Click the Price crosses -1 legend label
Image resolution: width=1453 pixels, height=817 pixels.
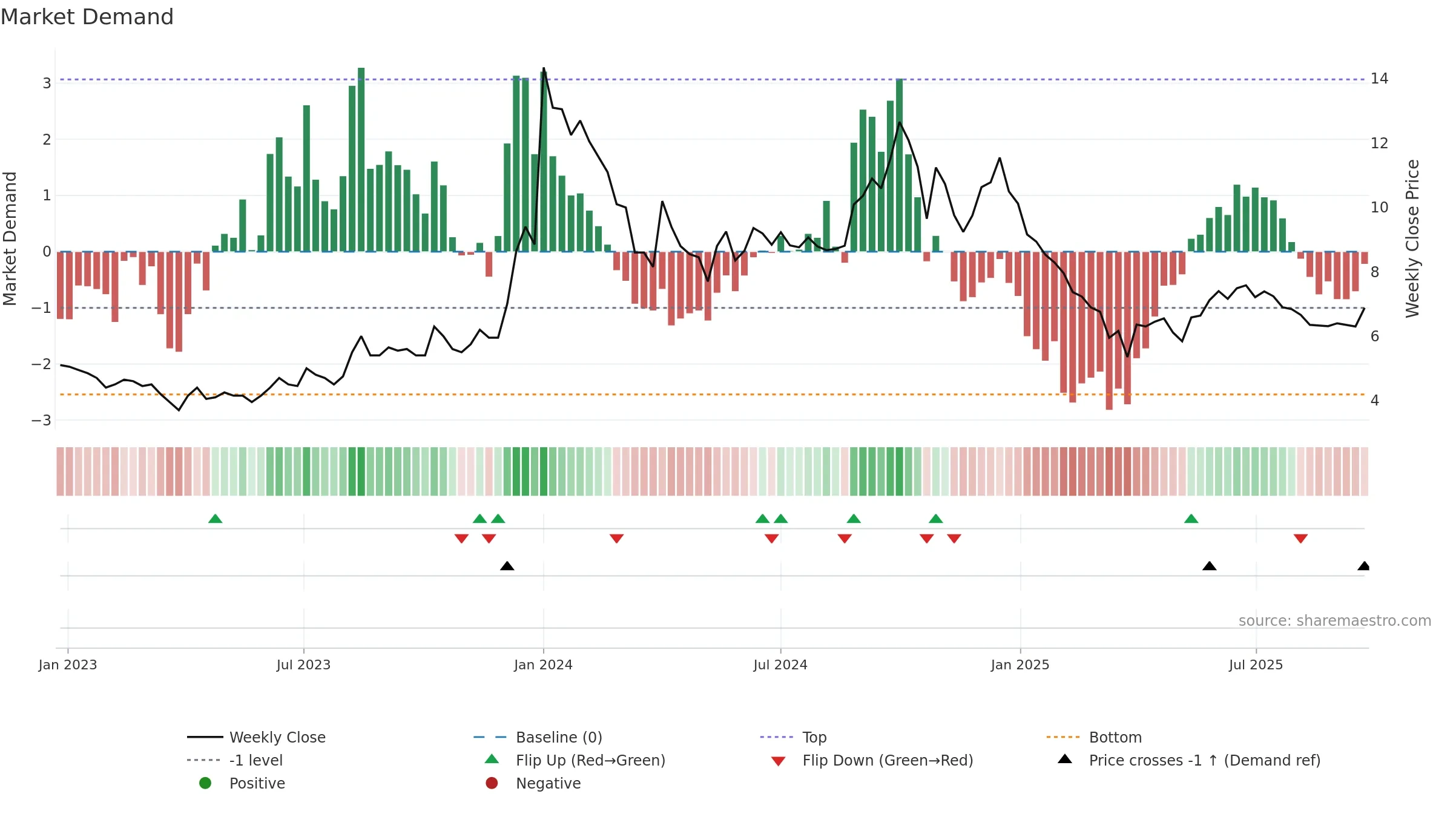[x=1205, y=760]
